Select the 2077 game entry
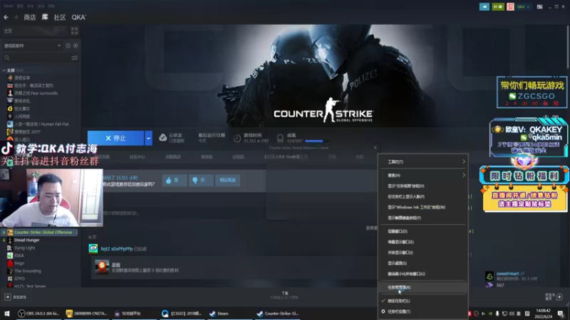Viewport: 570px width, 320px height. (x=27, y=132)
